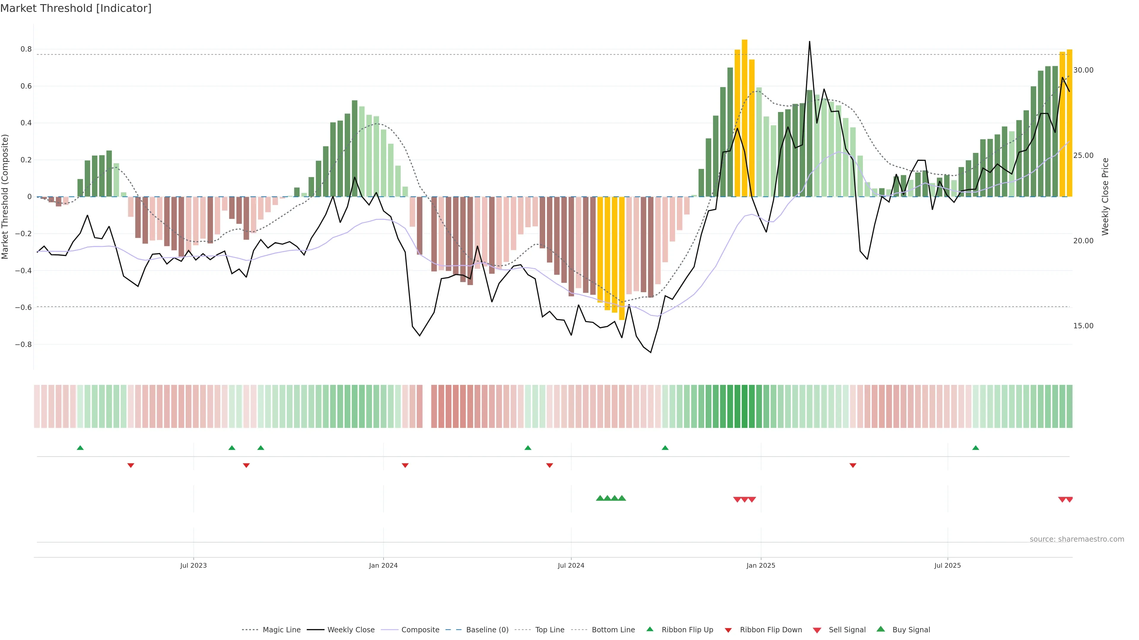
Task: Click the Sell Signal legend triangle icon
Action: coord(817,630)
